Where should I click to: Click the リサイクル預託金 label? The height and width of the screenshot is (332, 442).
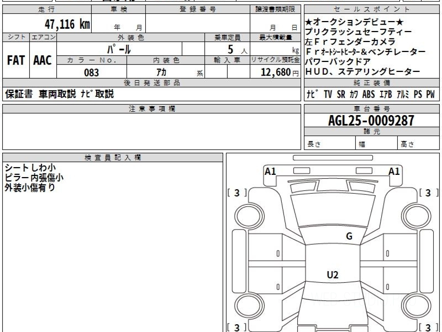275,60
